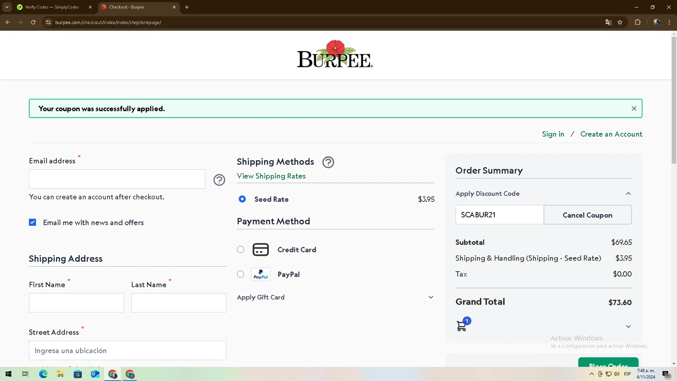Image resolution: width=677 pixels, height=381 pixels.
Task: Click the PayPal logo icon
Action: click(260, 274)
